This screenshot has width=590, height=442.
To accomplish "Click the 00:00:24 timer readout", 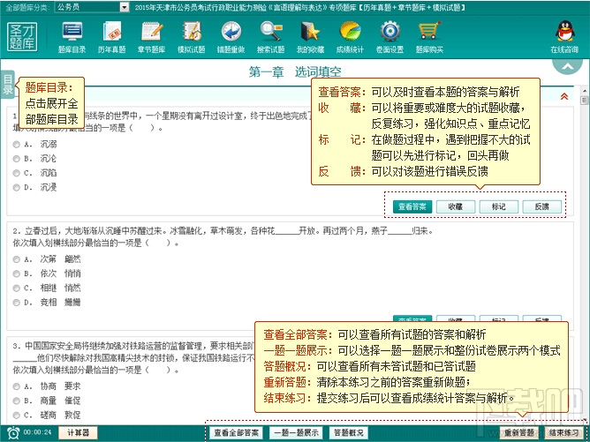I will [x=37, y=432].
